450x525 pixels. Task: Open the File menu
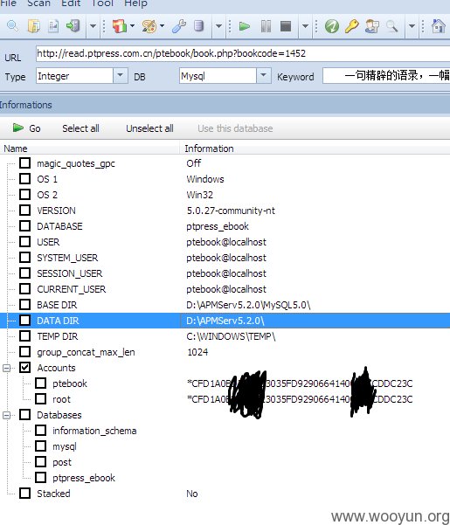tap(8, 3)
